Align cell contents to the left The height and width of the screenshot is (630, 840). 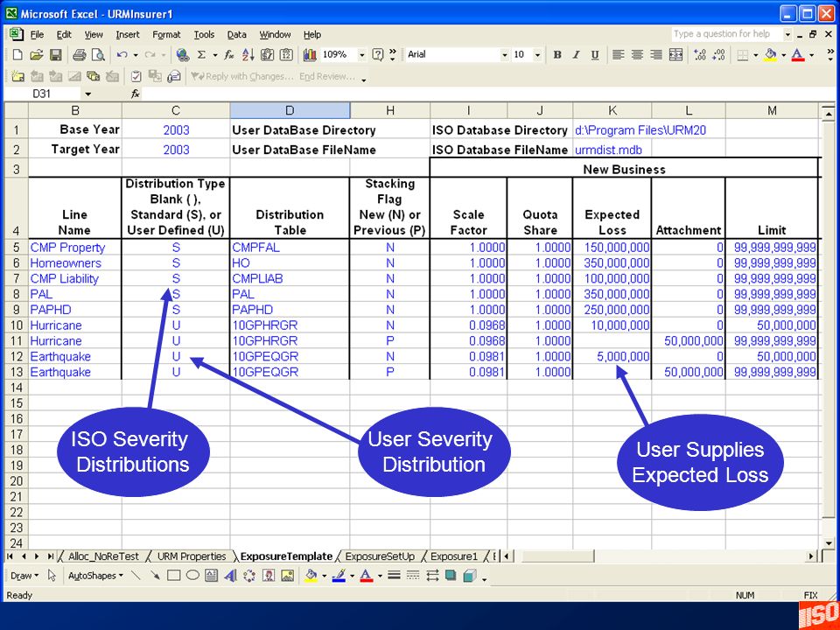(619, 54)
